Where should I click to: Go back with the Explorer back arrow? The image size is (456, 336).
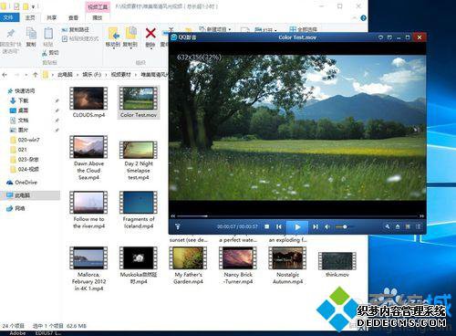pos(5,74)
